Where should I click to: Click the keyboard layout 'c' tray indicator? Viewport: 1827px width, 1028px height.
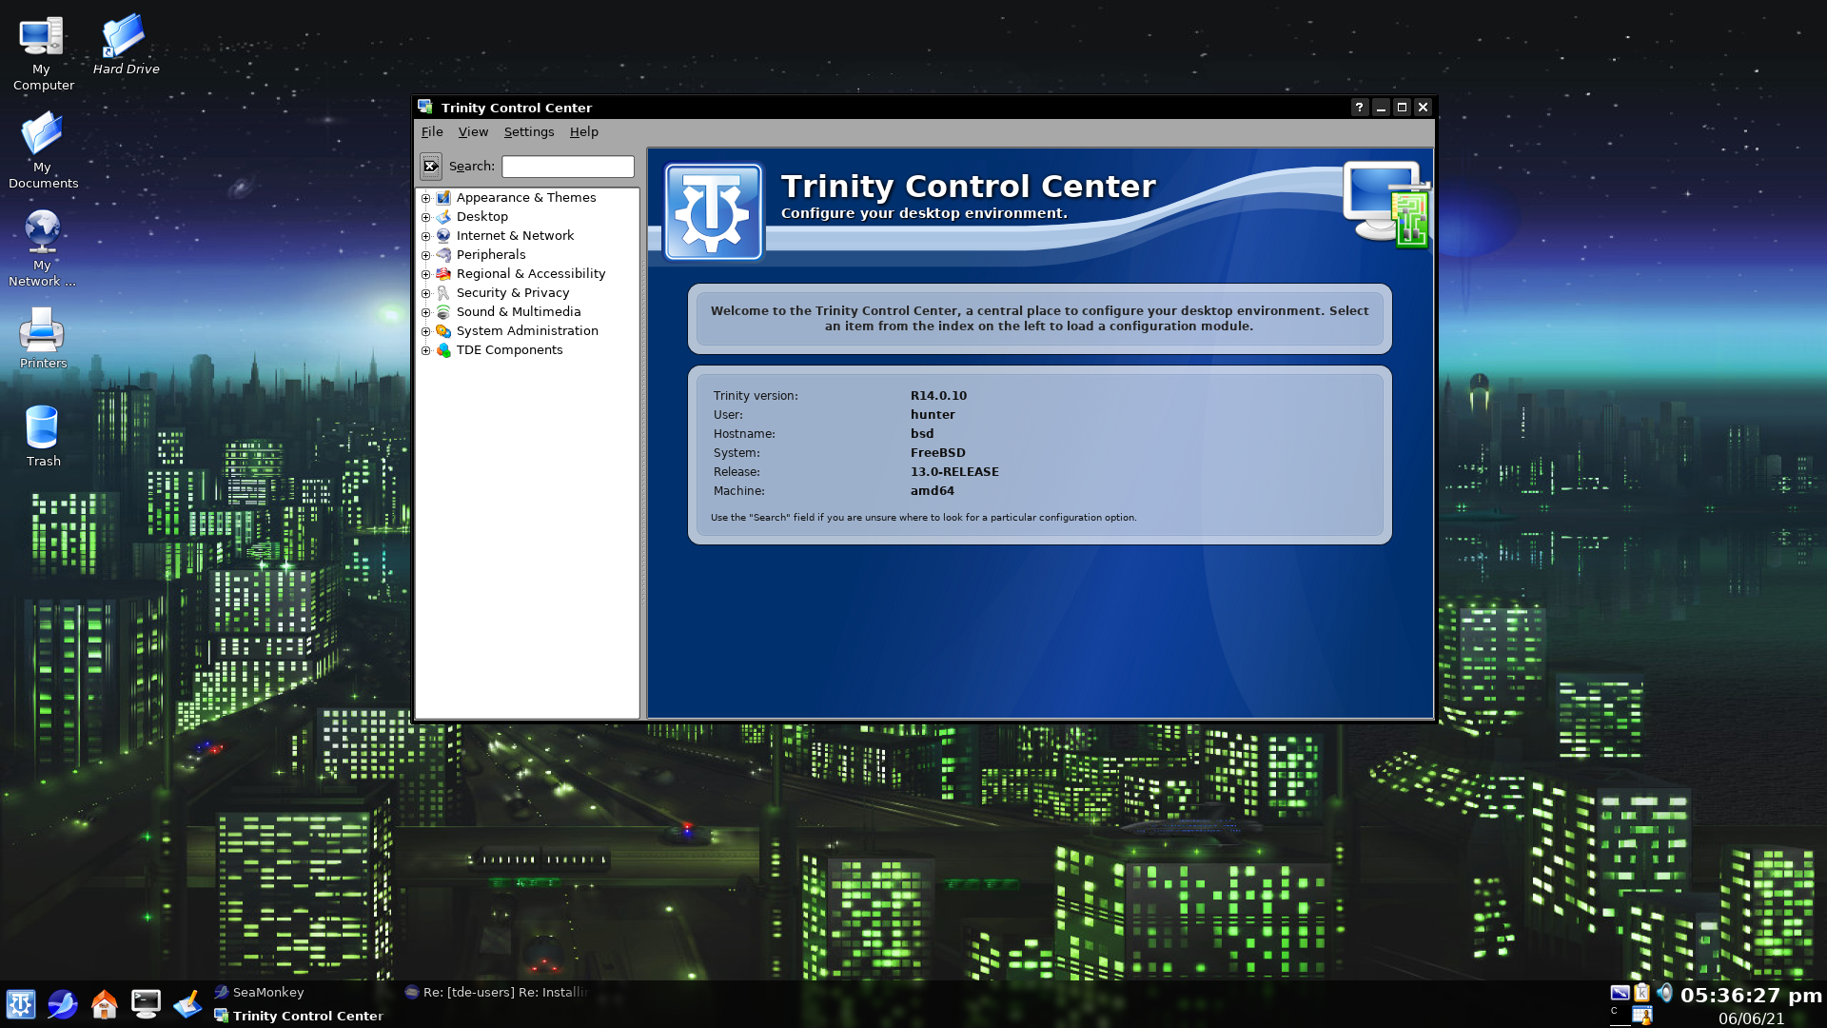coord(1620,1015)
